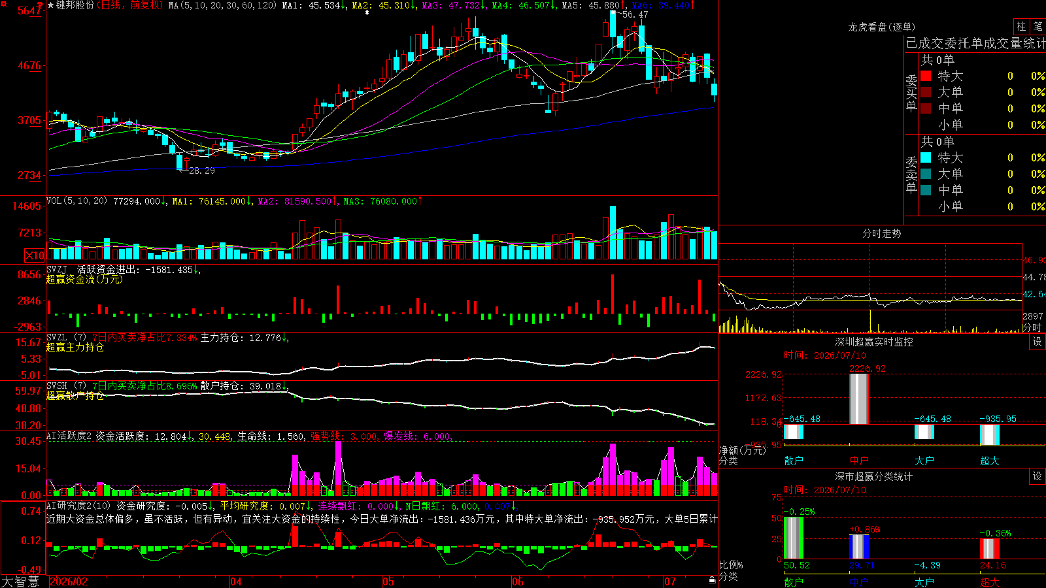Click the 06 month timeline marker
Screen dimensions: 1046x588
point(517,581)
